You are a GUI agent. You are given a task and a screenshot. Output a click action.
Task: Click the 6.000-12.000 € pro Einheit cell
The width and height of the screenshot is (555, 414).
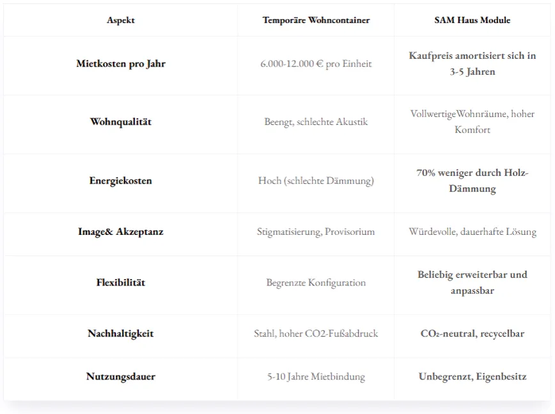(x=316, y=64)
